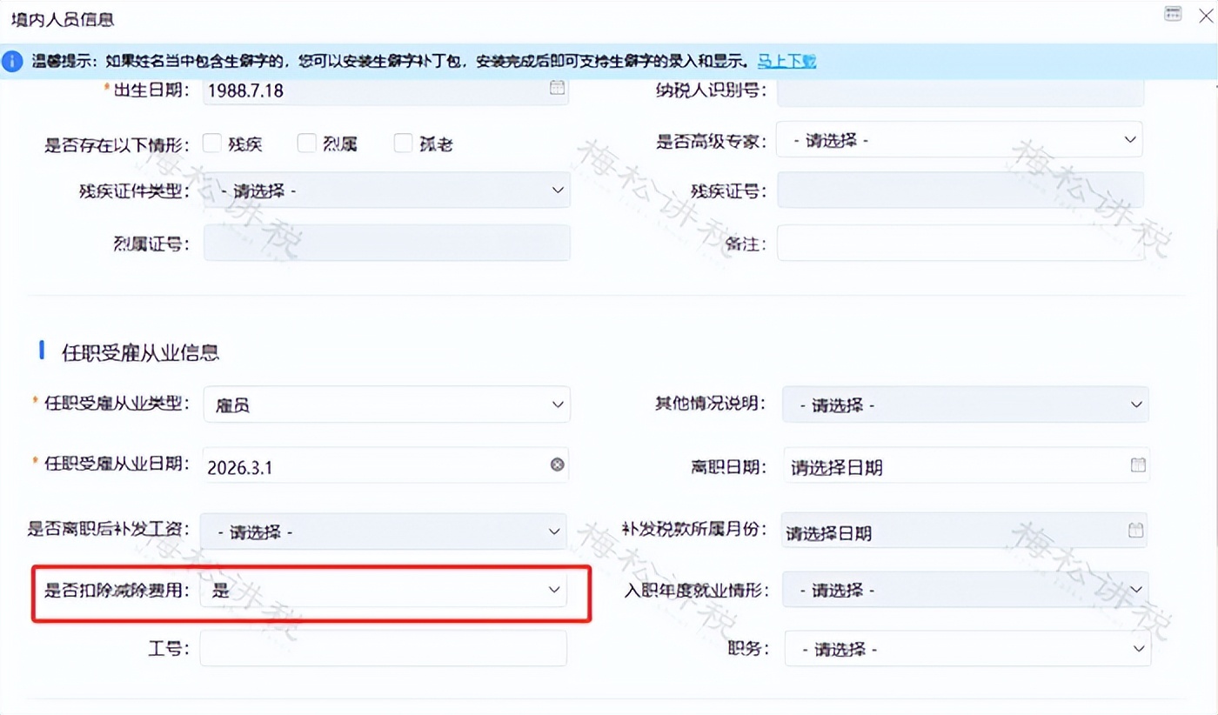Open the calendar for 离职日期 field
The width and height of the screenshot is (1218, 715).
coord(1138,465)
